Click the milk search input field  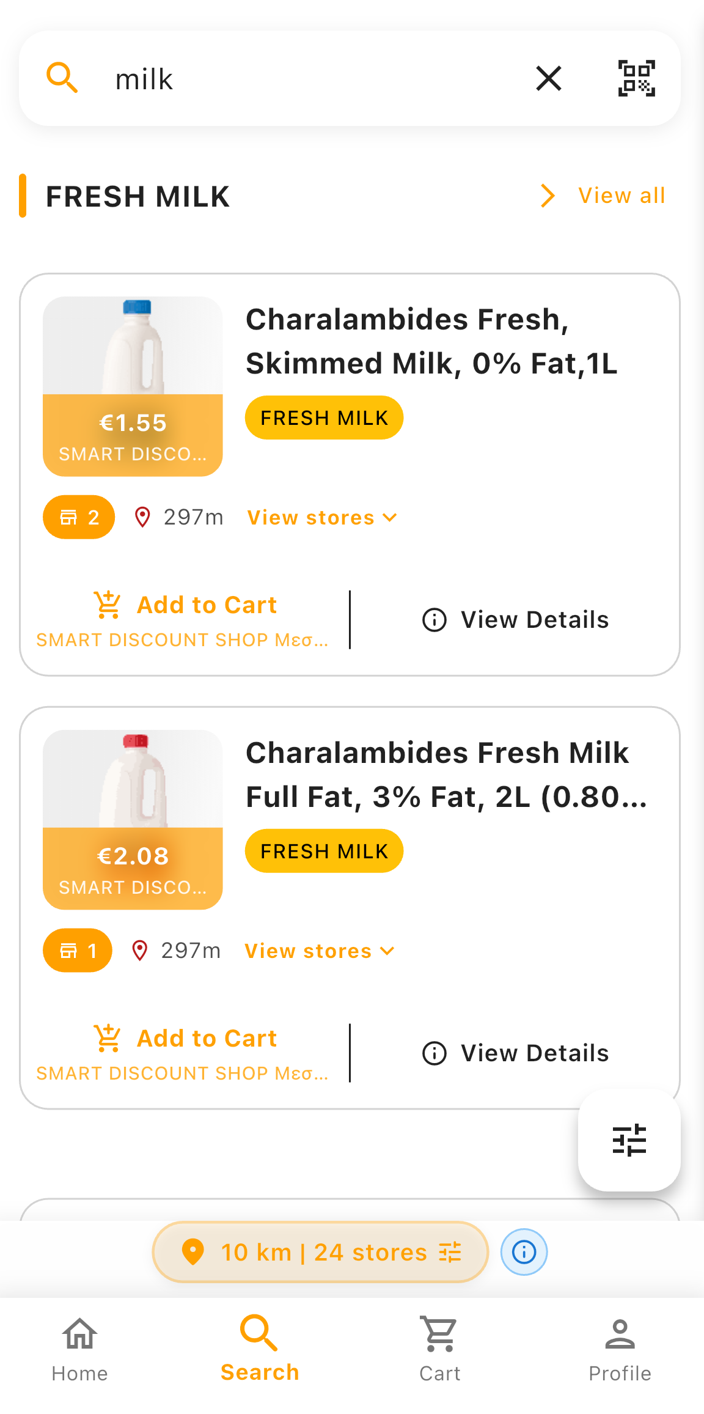306,79
